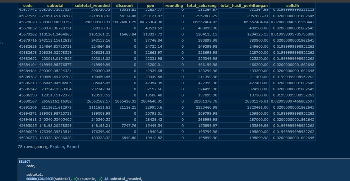Click discount value 10024861.25
This screenshot has height=181, width=350.
pos(125,22)
